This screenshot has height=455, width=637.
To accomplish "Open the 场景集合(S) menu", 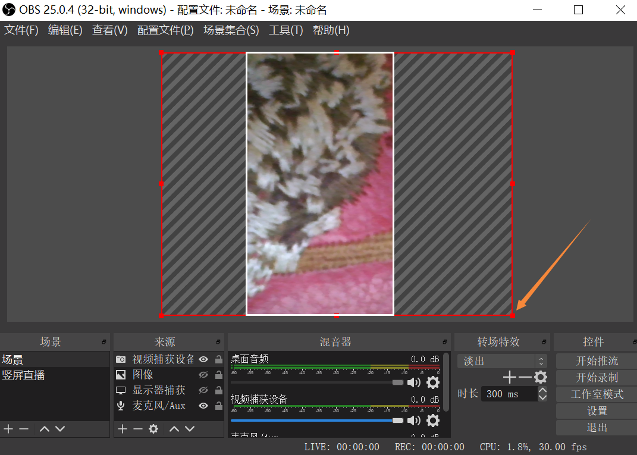I will click(231, 30).
